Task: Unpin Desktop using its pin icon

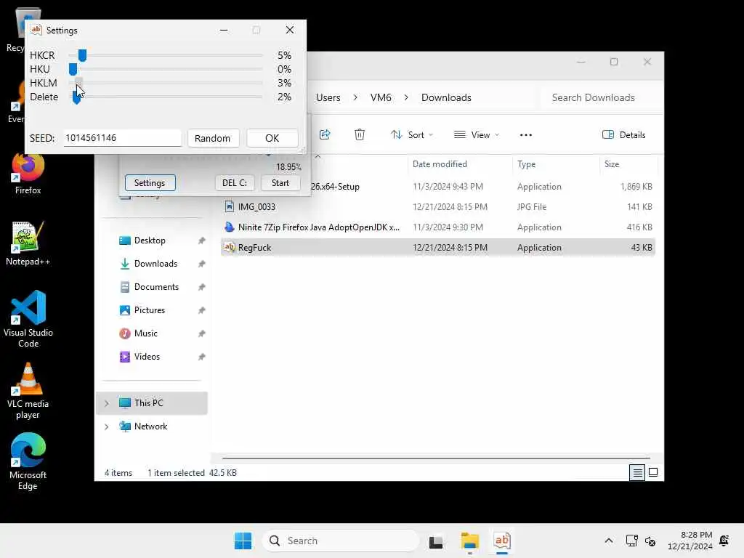Action: pos(202,240)
